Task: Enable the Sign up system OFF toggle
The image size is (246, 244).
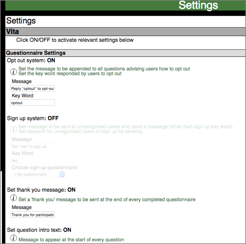Action: (x=53, y=118)
